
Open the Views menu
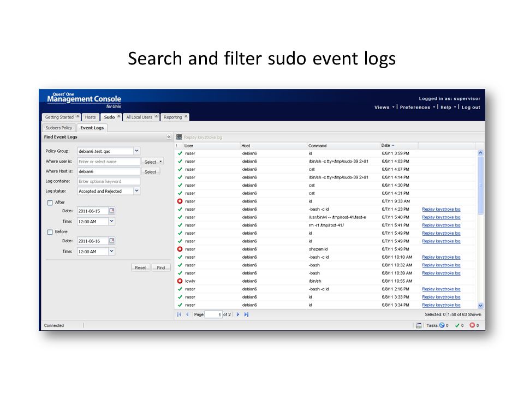pyautogui.click(x=384, y=108)
